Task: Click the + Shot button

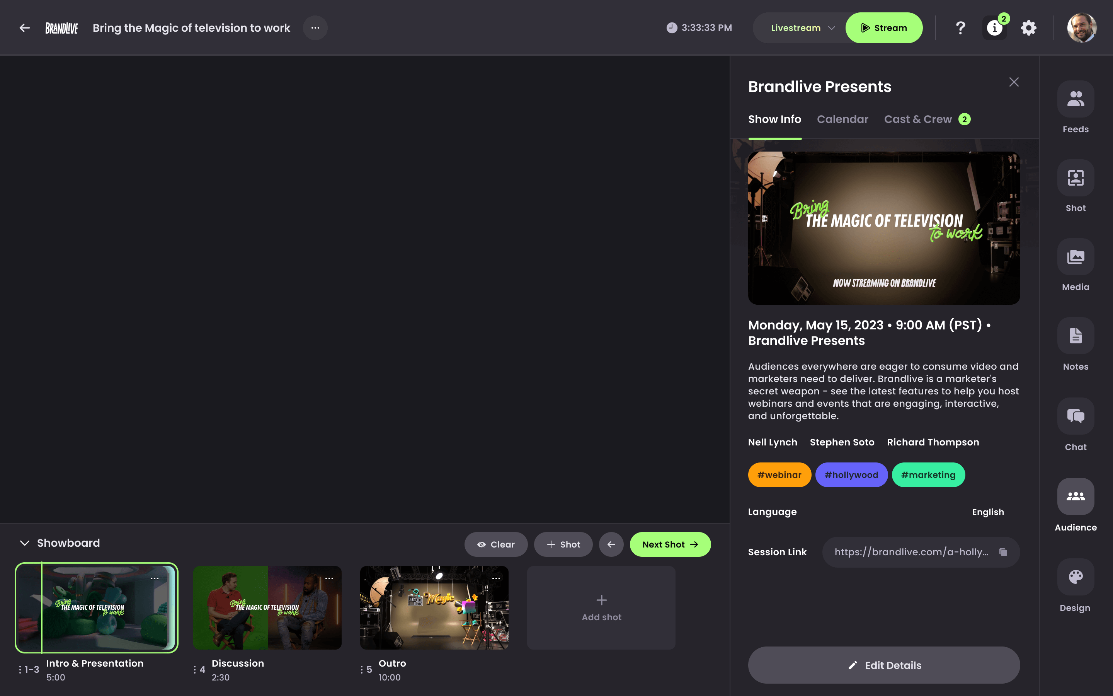Action: 563,544
